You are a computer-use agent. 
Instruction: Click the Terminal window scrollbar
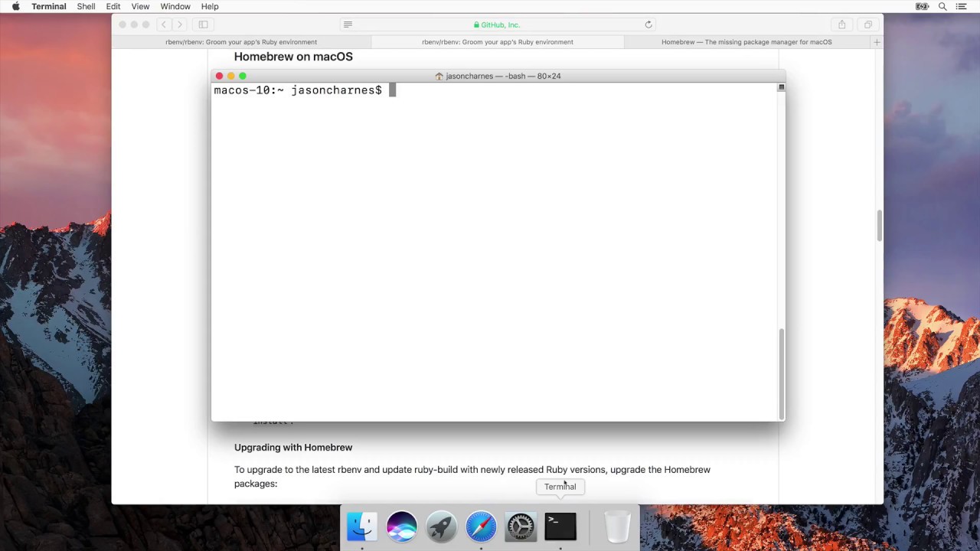point(781,374)
